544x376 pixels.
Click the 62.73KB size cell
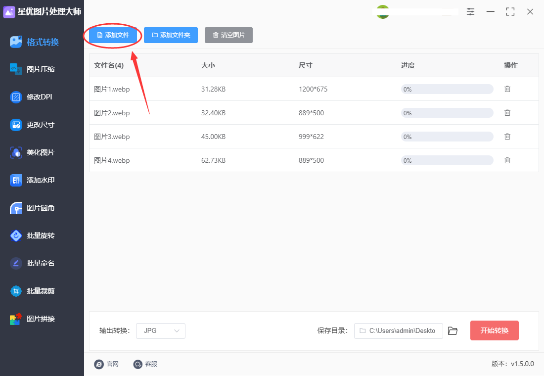coord(213,160)
